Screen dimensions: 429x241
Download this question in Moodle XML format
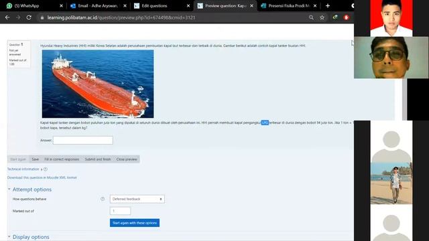(x=42, y=177)
